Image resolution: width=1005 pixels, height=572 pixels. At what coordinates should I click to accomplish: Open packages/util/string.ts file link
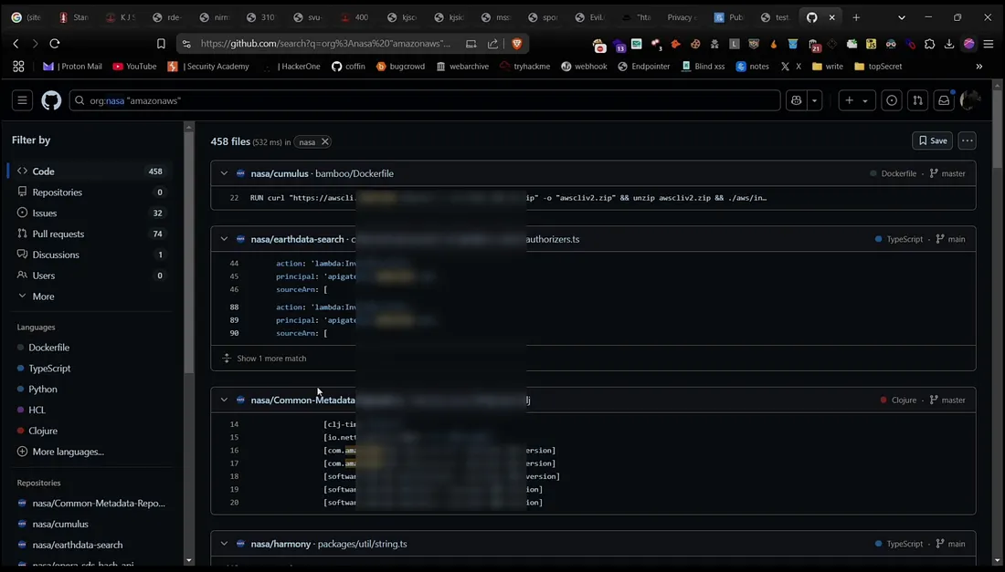(362, 544)
